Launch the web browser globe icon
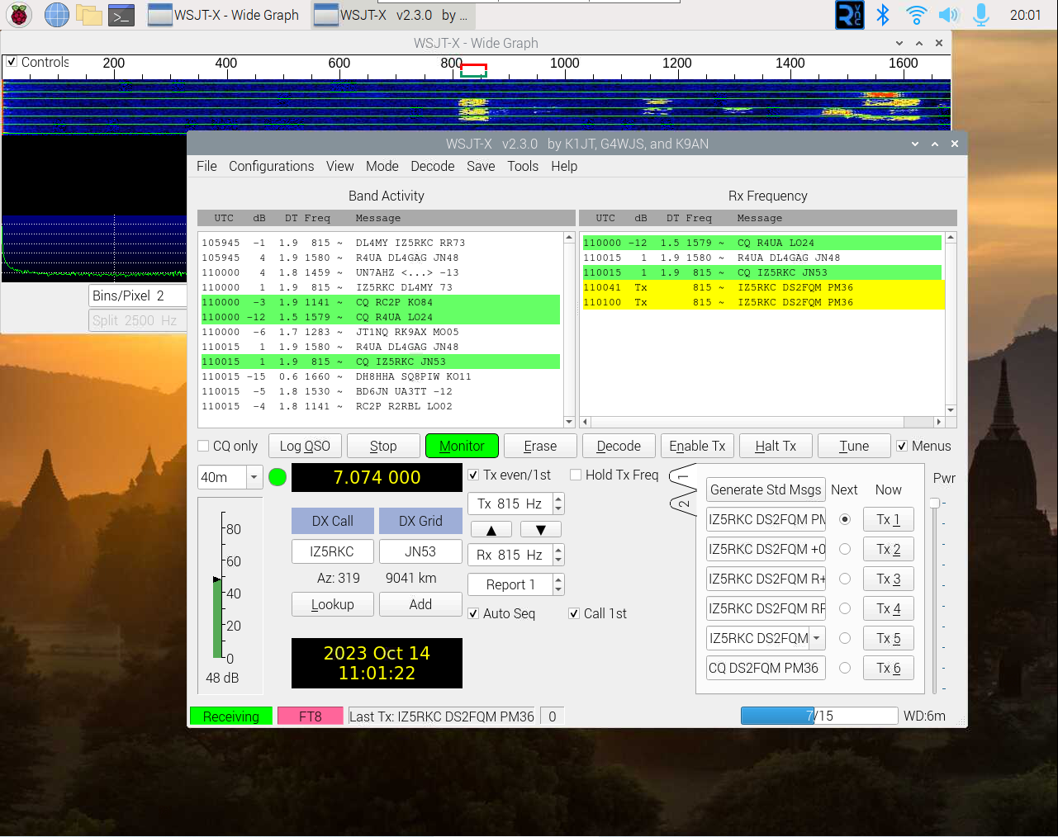Image resolution: width=1058 pixels, height=837 pixels. click(57, 15)
